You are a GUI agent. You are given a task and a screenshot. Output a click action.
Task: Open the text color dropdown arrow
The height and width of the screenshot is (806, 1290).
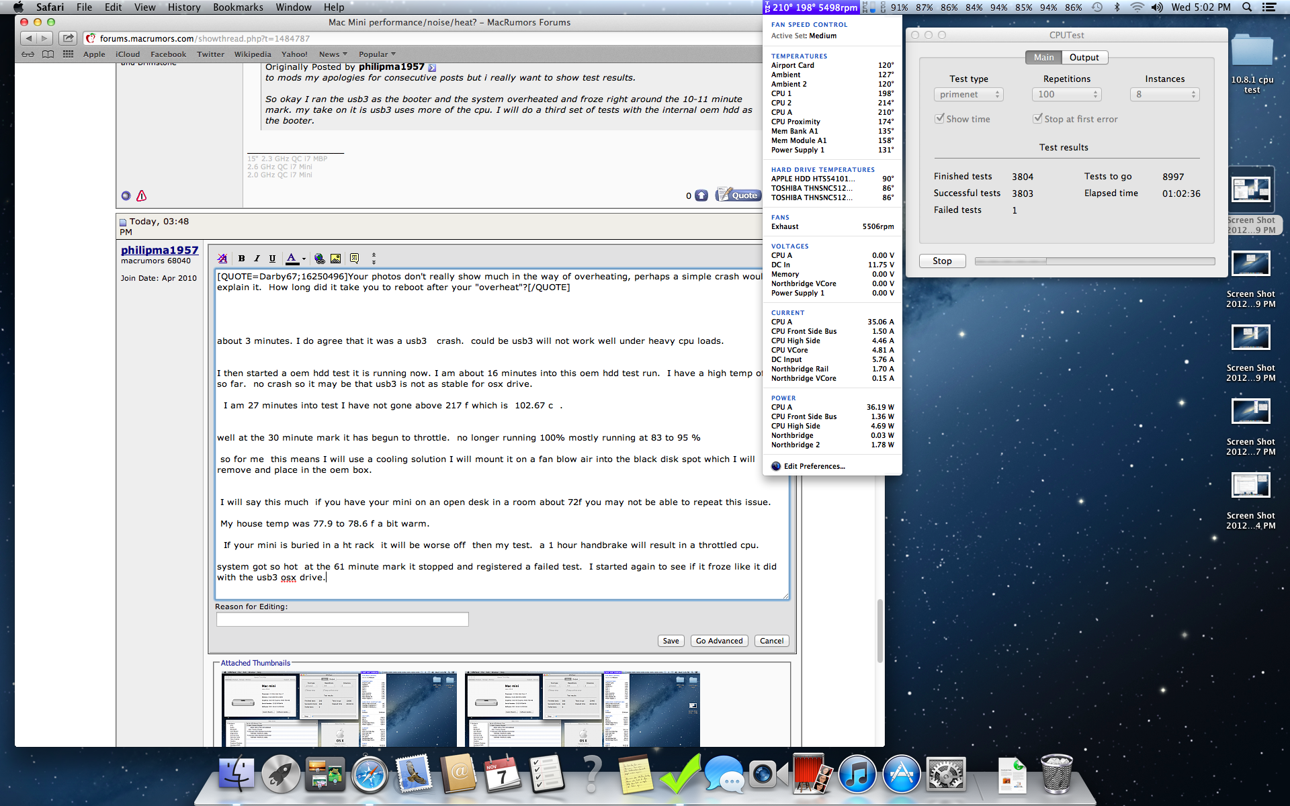click(x=304, y=259)
